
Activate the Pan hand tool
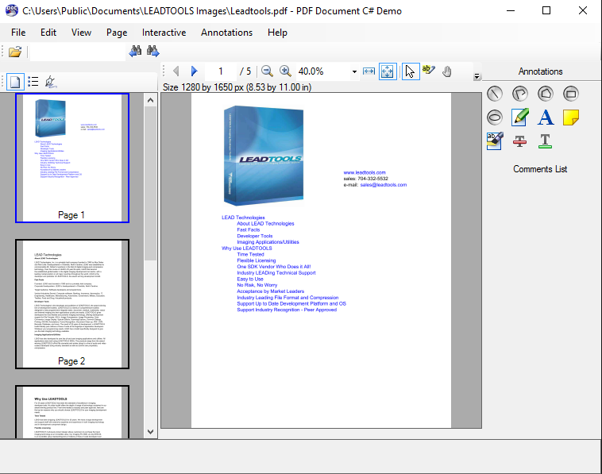point(447,71)
